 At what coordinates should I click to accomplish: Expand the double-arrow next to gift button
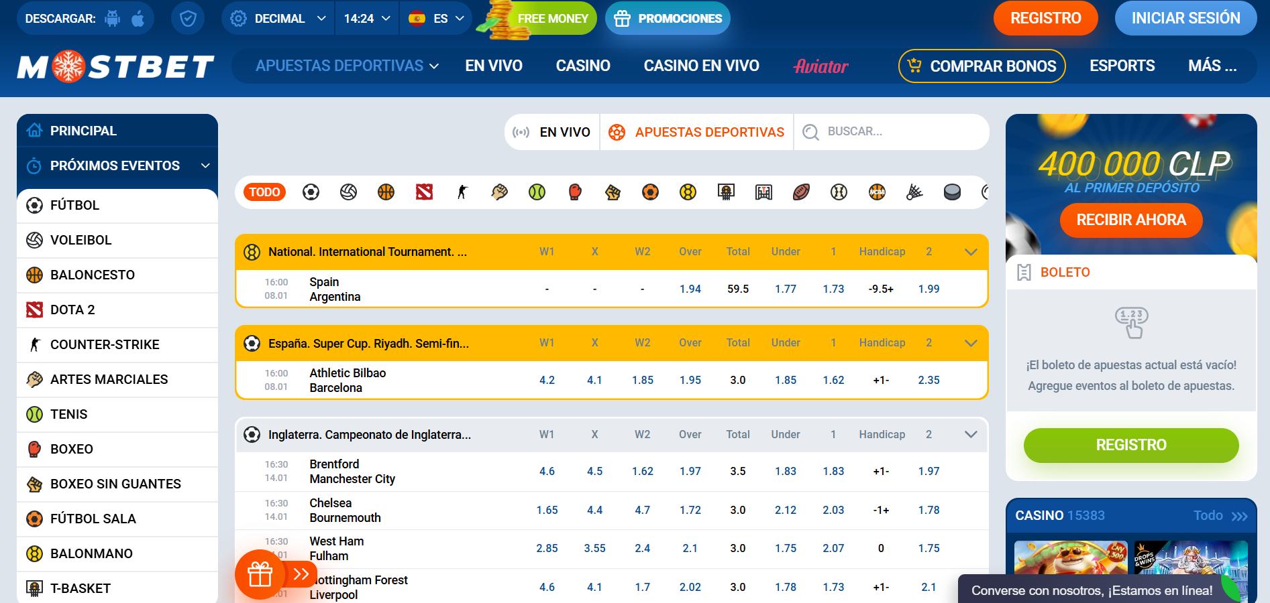coord(301,574)
